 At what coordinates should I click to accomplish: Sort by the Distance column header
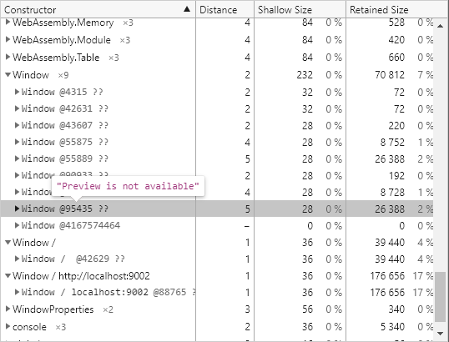coord(225,9)
